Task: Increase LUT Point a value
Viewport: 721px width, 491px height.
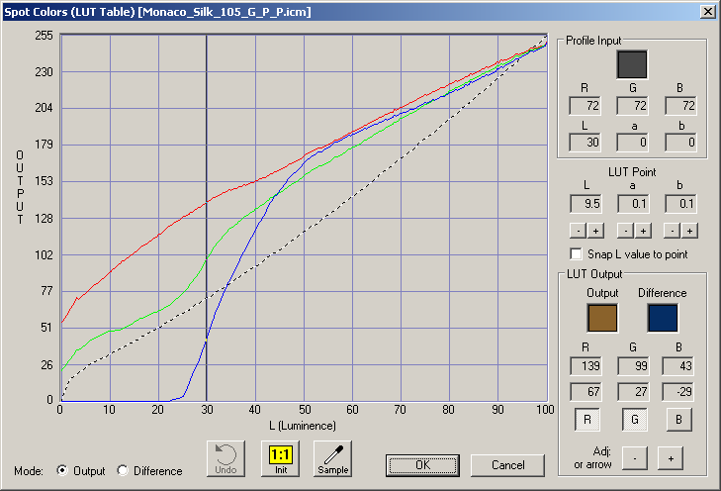Action: point(643,231)
